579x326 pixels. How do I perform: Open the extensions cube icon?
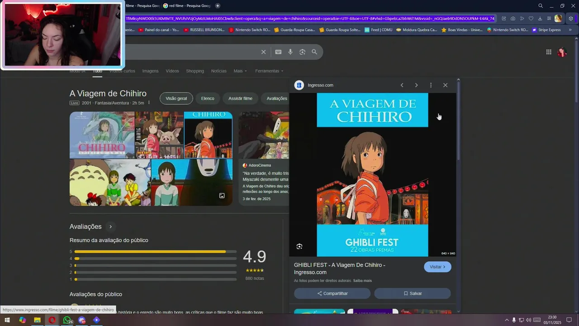571,19
